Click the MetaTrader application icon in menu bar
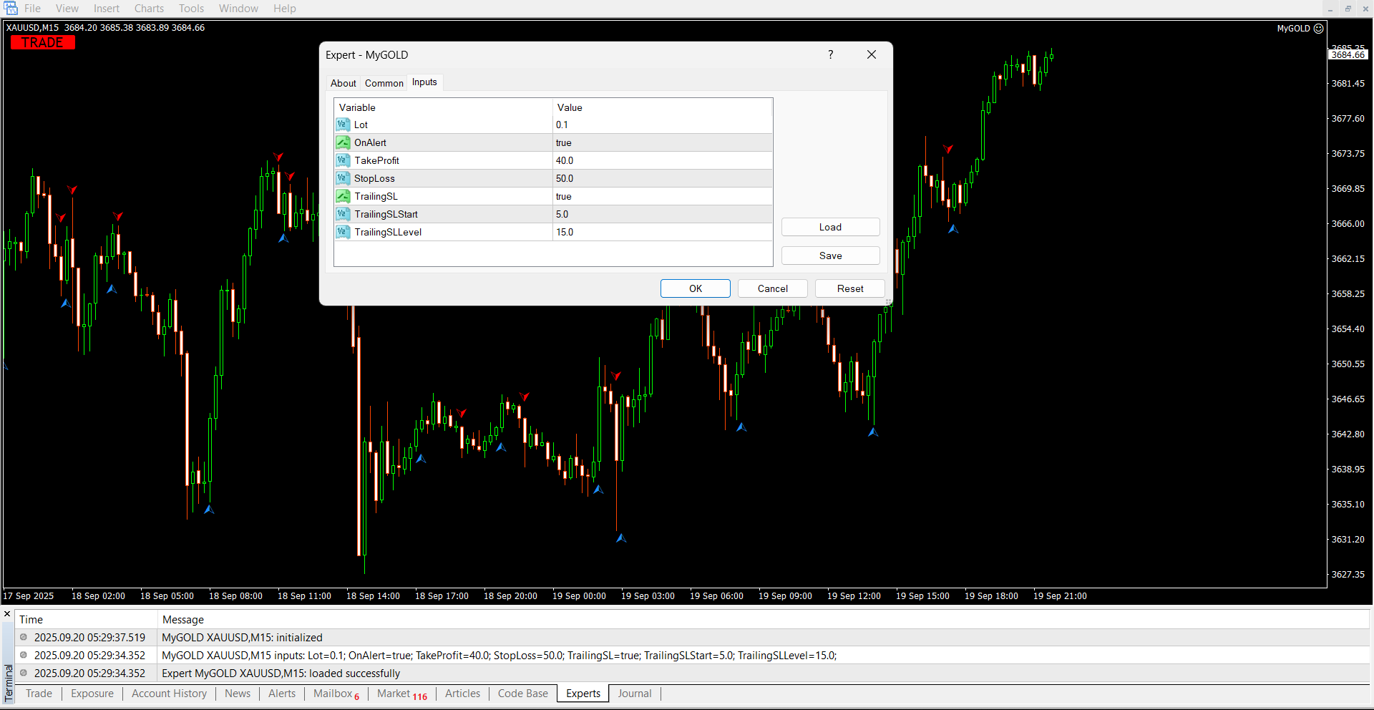The image size is (1374, 710). [11, 9]
